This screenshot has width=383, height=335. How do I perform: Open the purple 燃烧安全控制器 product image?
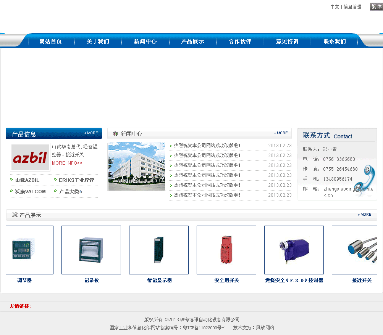pos(294,250)
